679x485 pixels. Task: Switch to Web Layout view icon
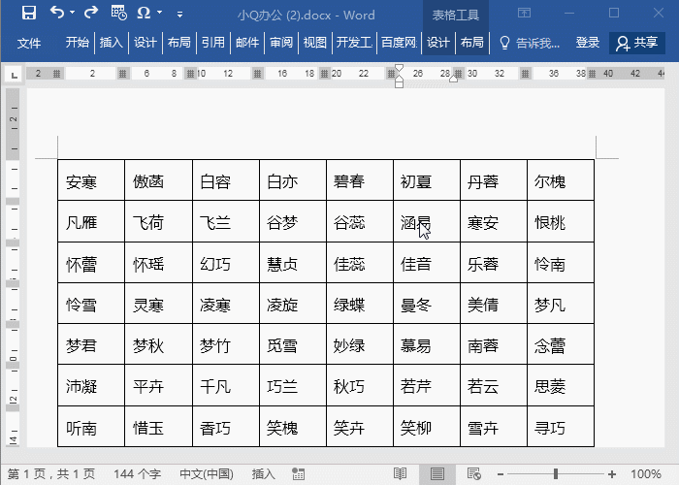pos(473,473)
